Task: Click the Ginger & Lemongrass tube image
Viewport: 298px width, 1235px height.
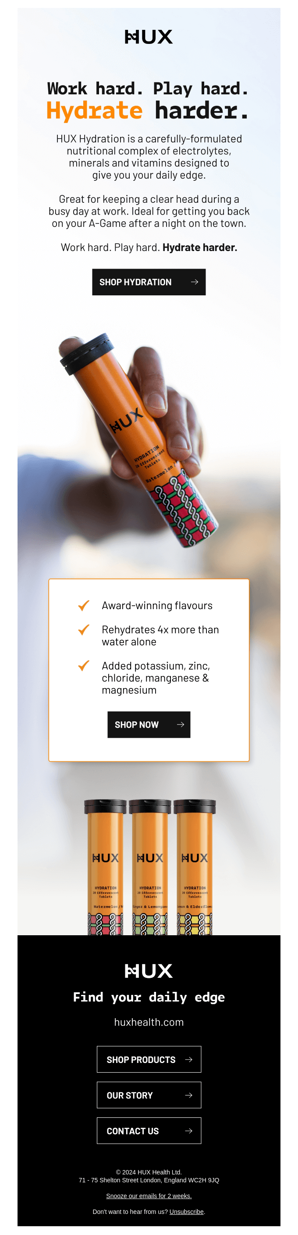Action: [150, 867]
